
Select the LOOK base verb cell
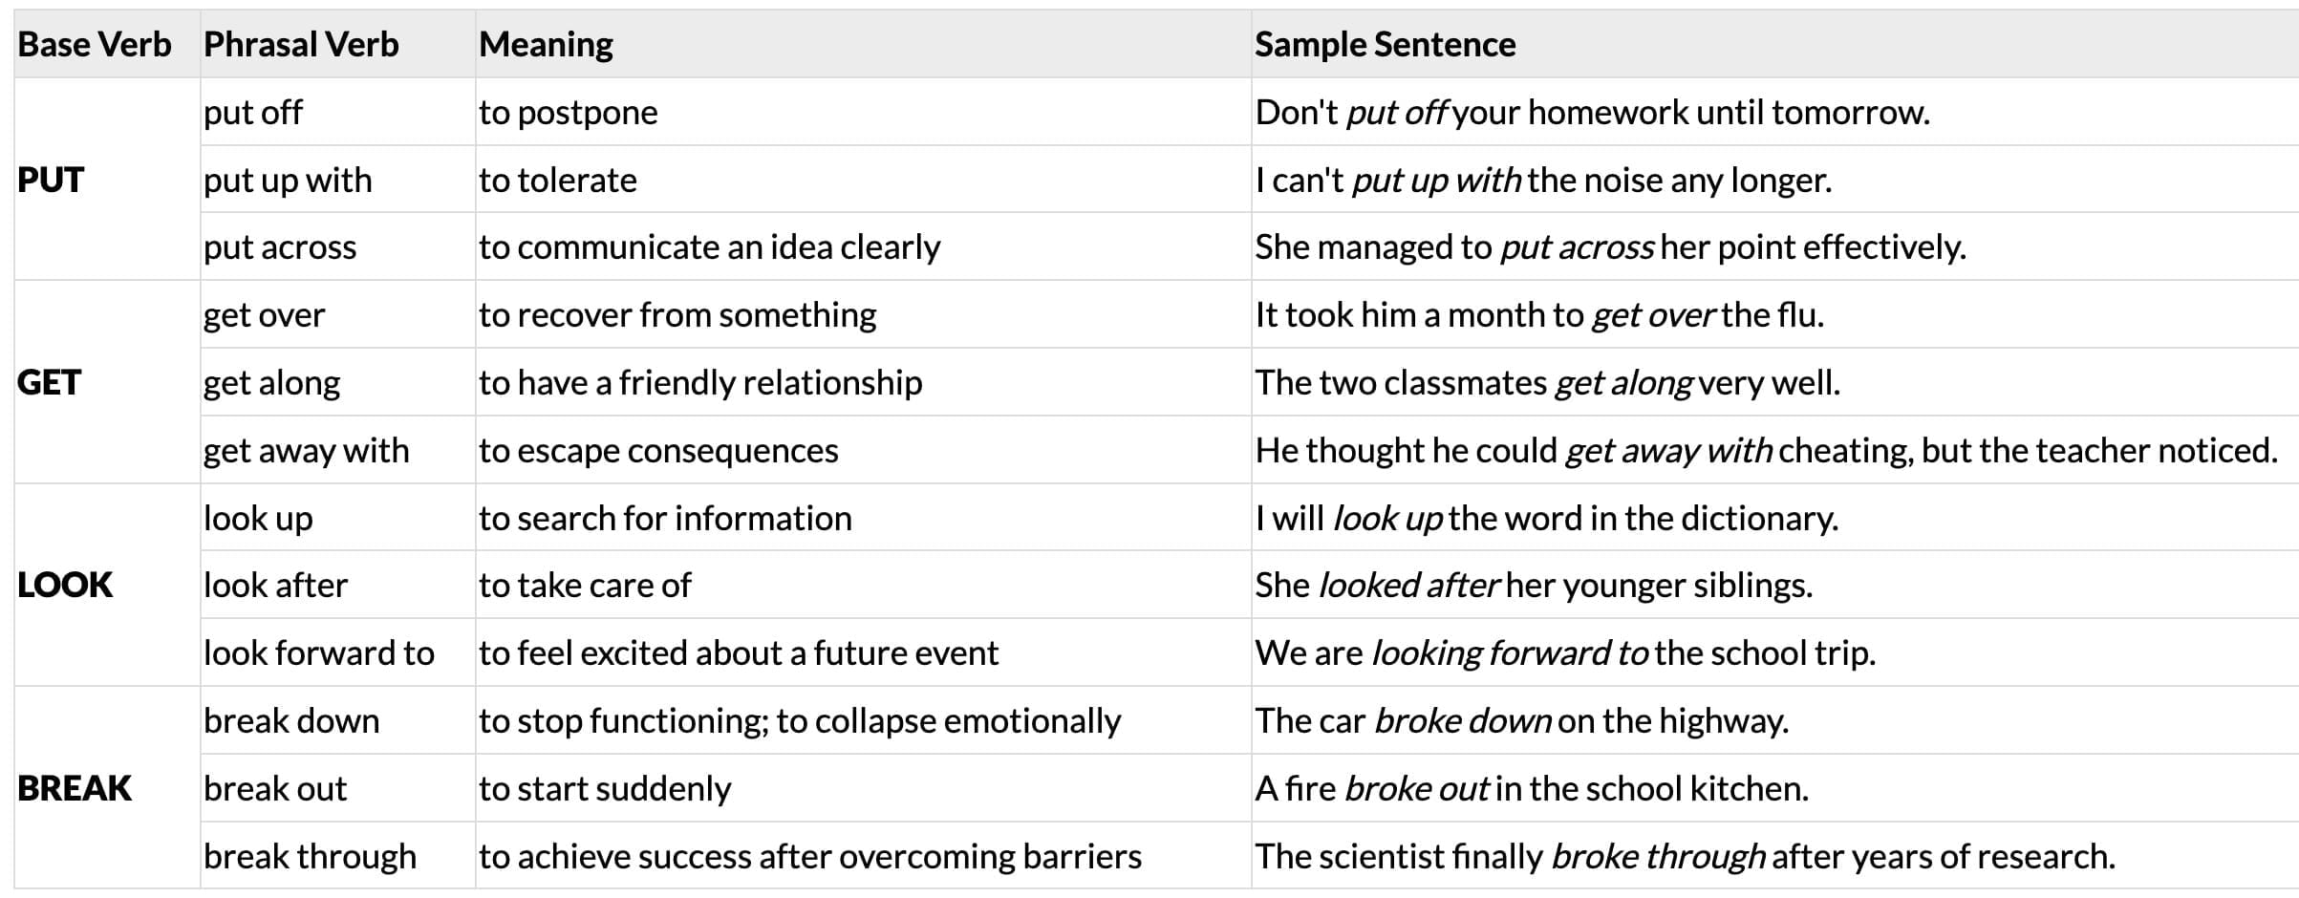tap(65, 585)
